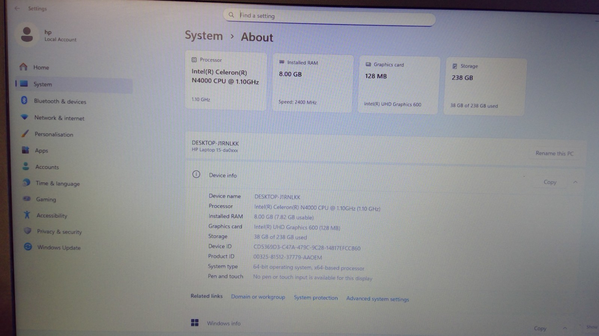
Task: Collapse the Device info section chevron
Action: point(575,182)
